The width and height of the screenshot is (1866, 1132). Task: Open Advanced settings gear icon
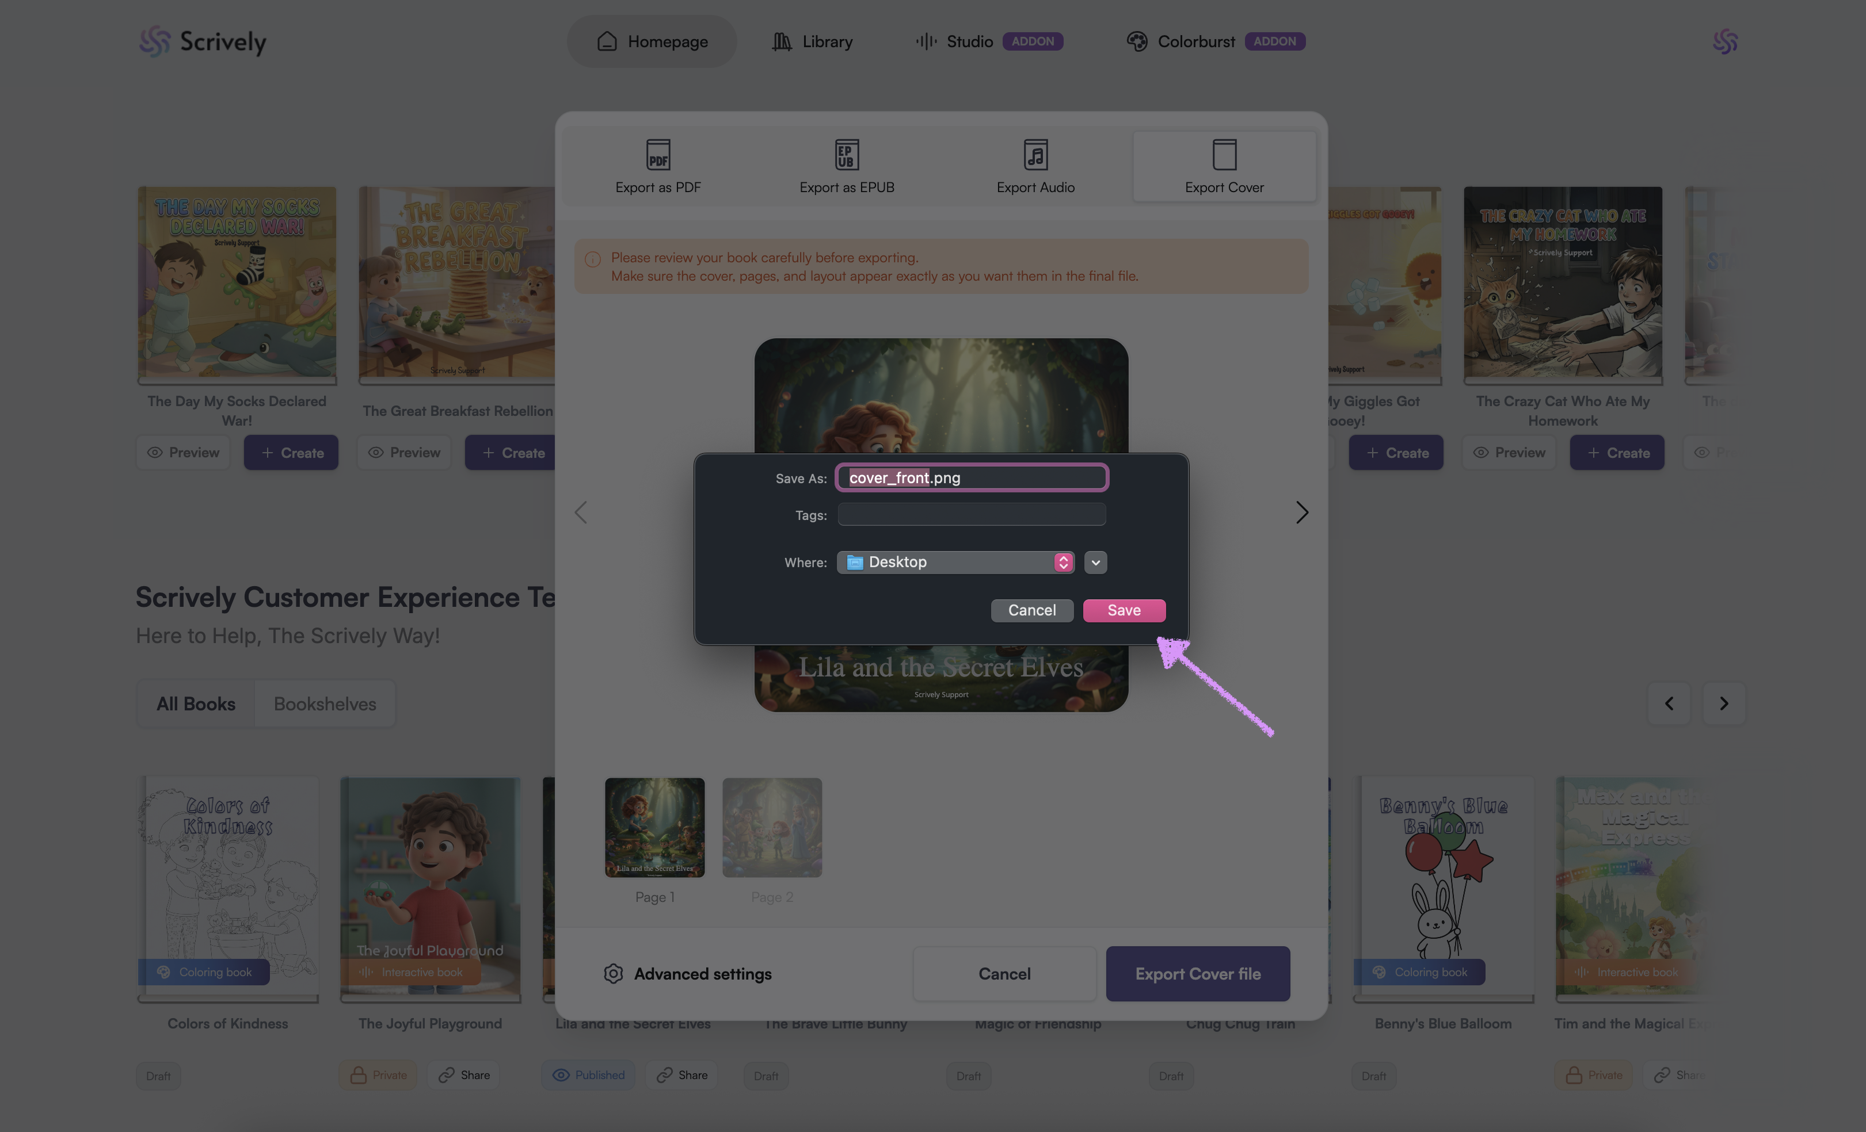pos(614,974)
